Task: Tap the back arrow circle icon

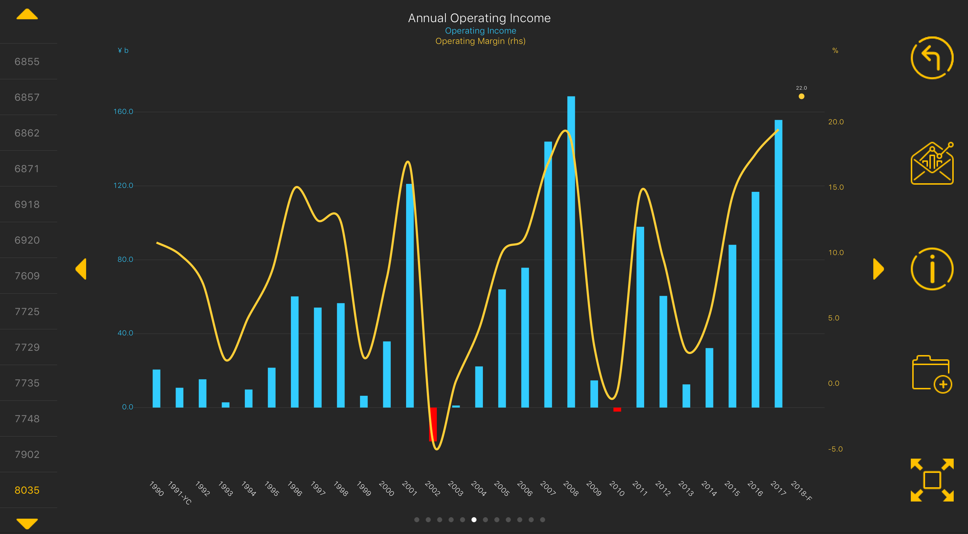Action: click(x=932, y=58)
